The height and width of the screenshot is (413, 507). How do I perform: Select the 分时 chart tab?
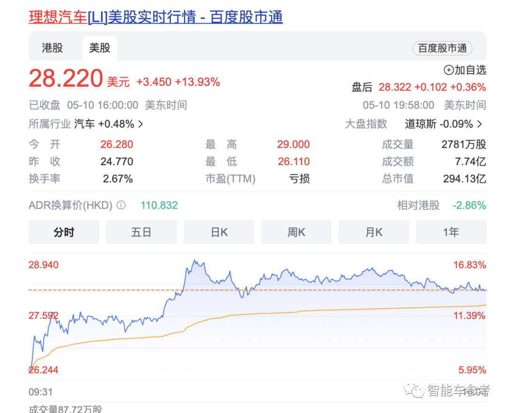coord(64,232)
